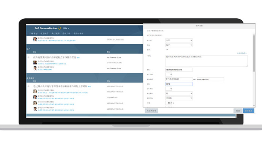Switch to the 执行地图 tab
This screenshot has height=148, width=262.
click(55, 33)
